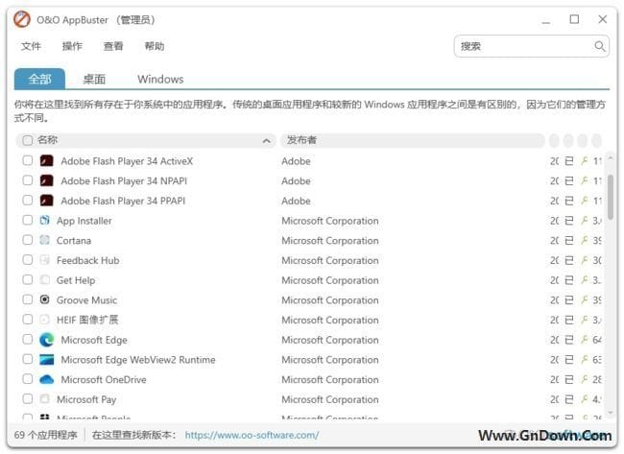This screenshot has width=624, height=454.
Task: Check Microsoft Edge WebView2 Runtime checkbox
Action: pyautogui.click(x=28, y=359)
